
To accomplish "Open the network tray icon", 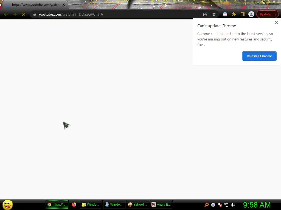I will coord(226,205).
